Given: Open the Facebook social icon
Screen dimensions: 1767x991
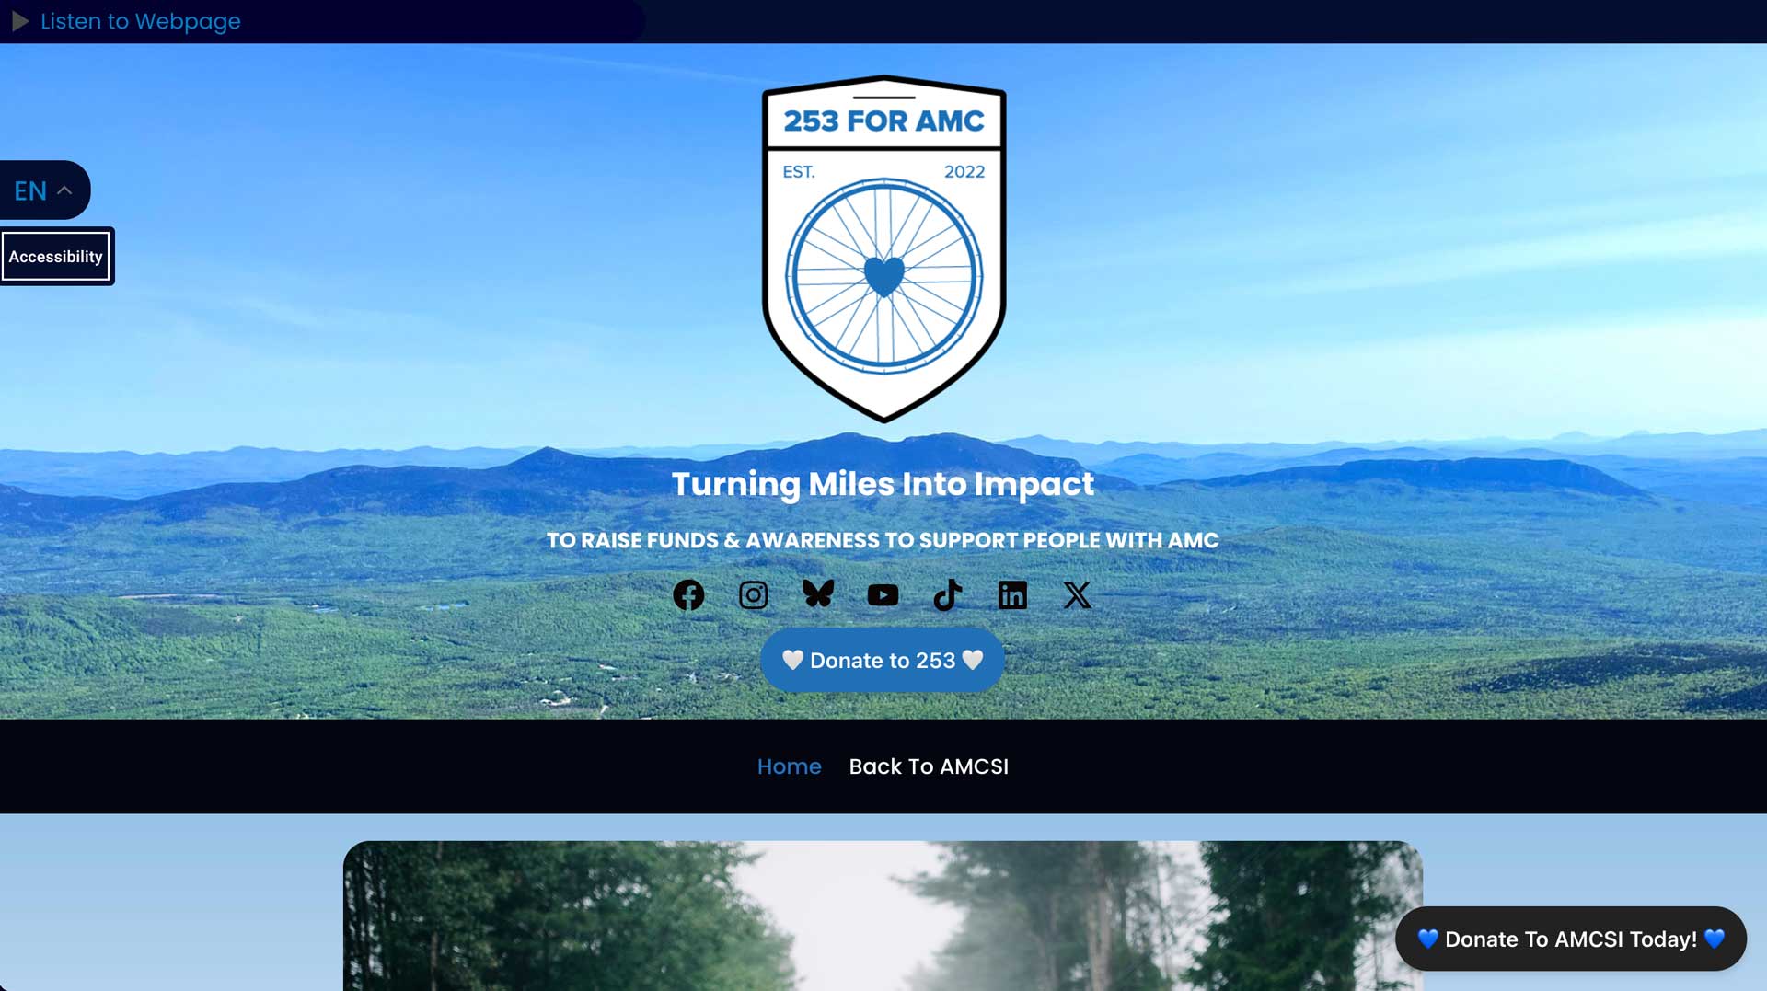Looking at the screenshot, I should click(x=688, y=595).
